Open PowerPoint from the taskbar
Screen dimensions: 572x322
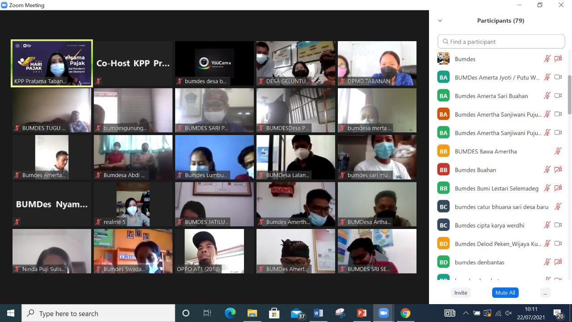point(362,313)
